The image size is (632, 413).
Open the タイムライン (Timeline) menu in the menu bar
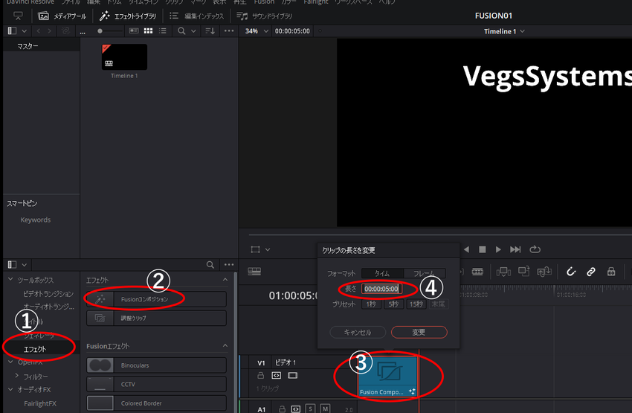click(x=143, y=2)
